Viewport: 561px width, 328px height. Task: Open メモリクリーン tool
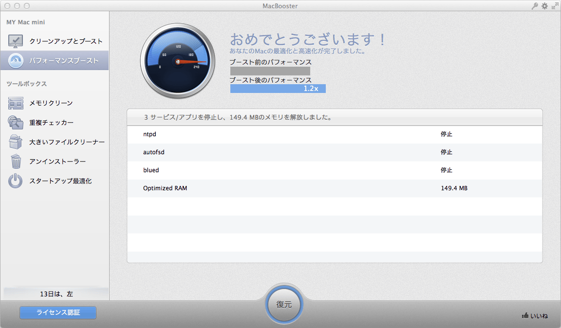tap(55, 103)
